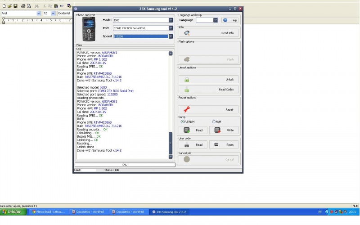
Task: Open the Speed dropdown showing 115200
Action: pos(171,36)
